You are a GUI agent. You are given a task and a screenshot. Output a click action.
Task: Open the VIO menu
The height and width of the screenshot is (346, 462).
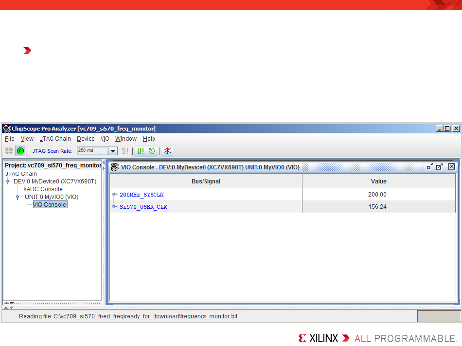[105, 139]
